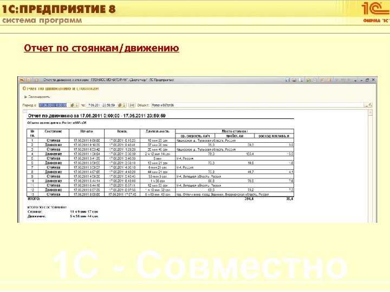This screenshot has width=390, height=292.
Task: Click the period selection button after dates
Action: [x=132, y=105]
